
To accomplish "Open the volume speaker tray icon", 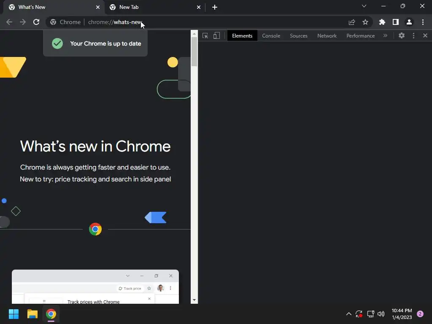I will [381, 314].
